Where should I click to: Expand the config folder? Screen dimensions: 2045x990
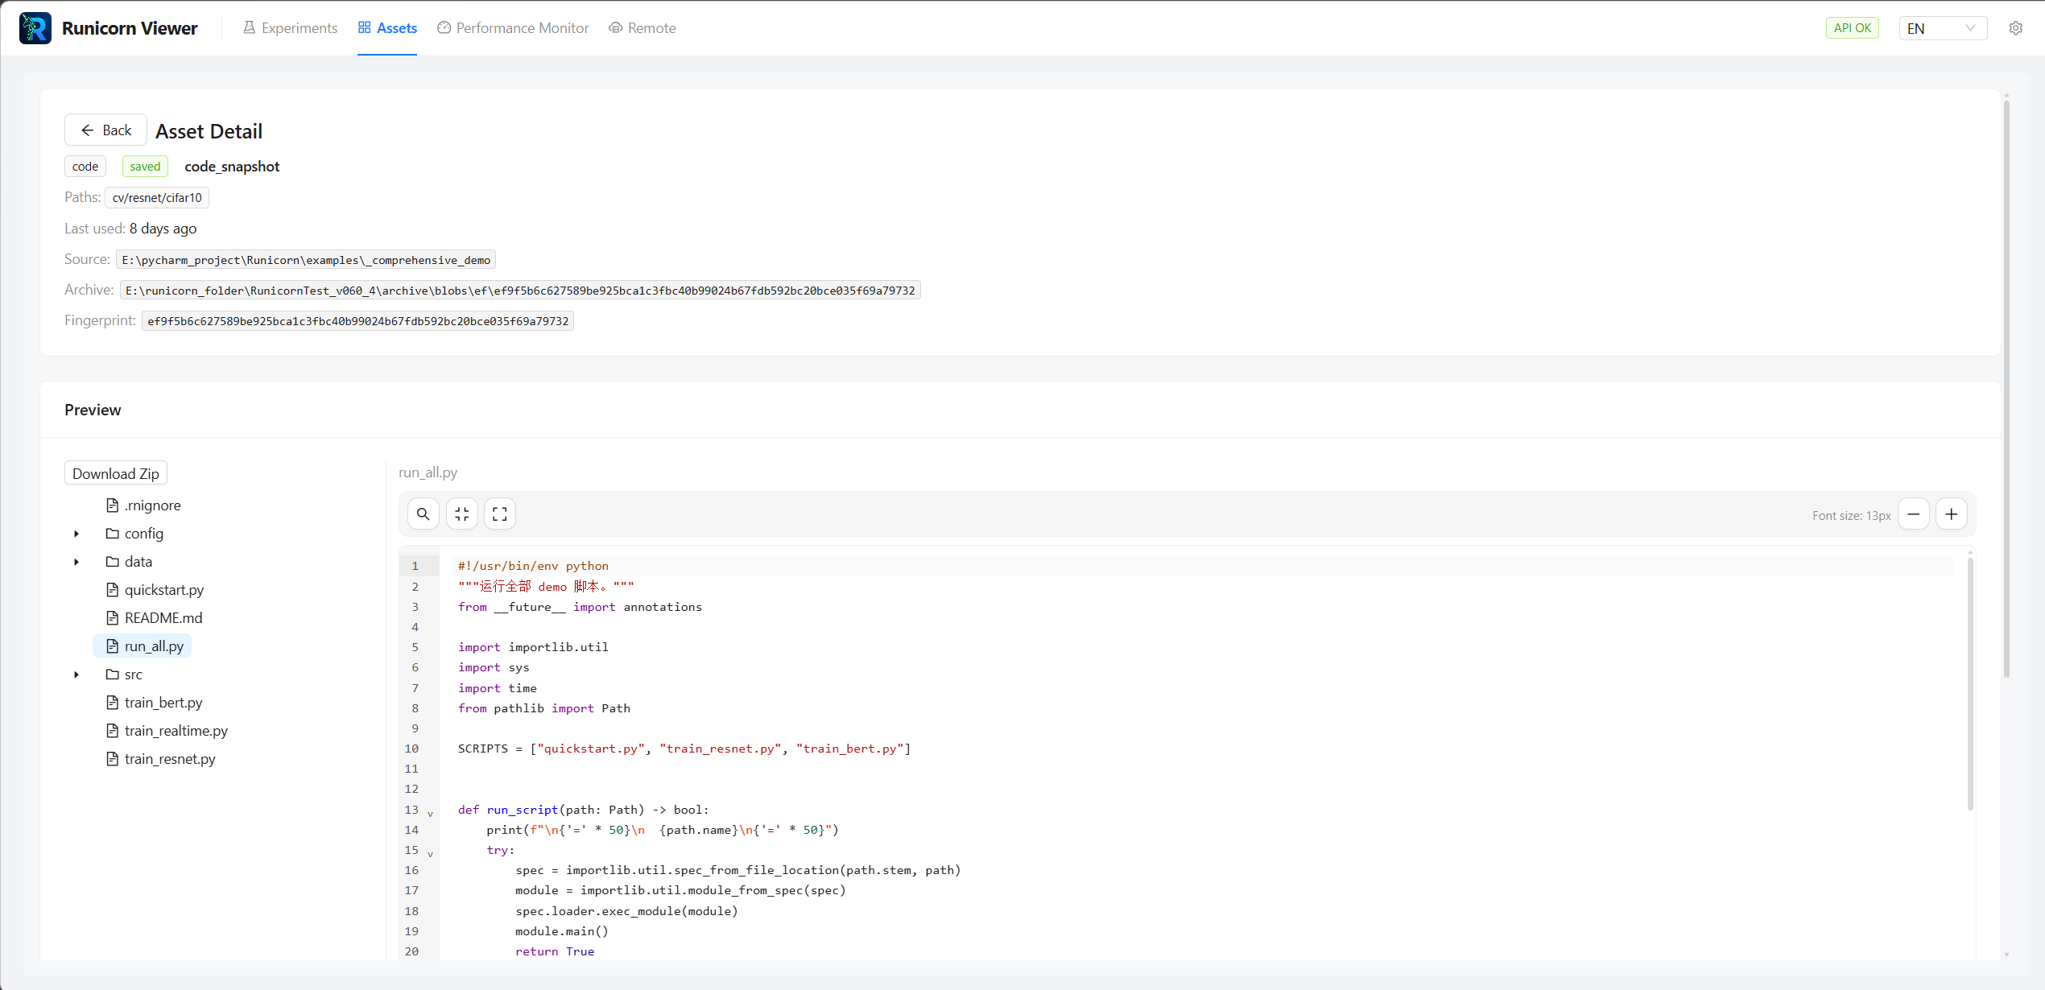pyautogui.click(x=76, y=534)
